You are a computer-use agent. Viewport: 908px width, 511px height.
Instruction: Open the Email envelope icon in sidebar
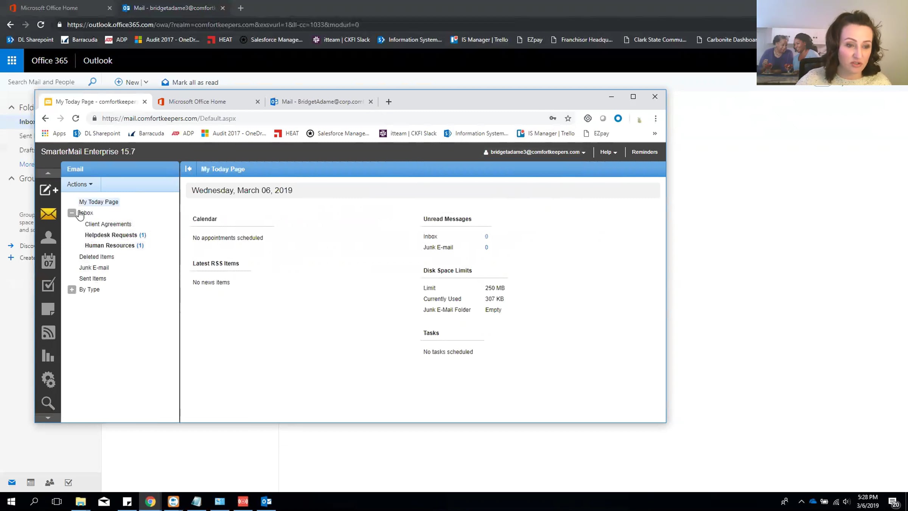[48, 214]
